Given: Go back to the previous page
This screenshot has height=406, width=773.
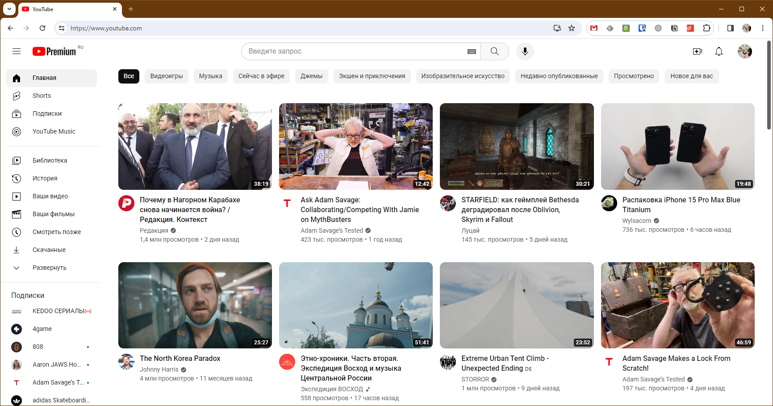Looking at the screenshot, I should [x=10, y=28].
